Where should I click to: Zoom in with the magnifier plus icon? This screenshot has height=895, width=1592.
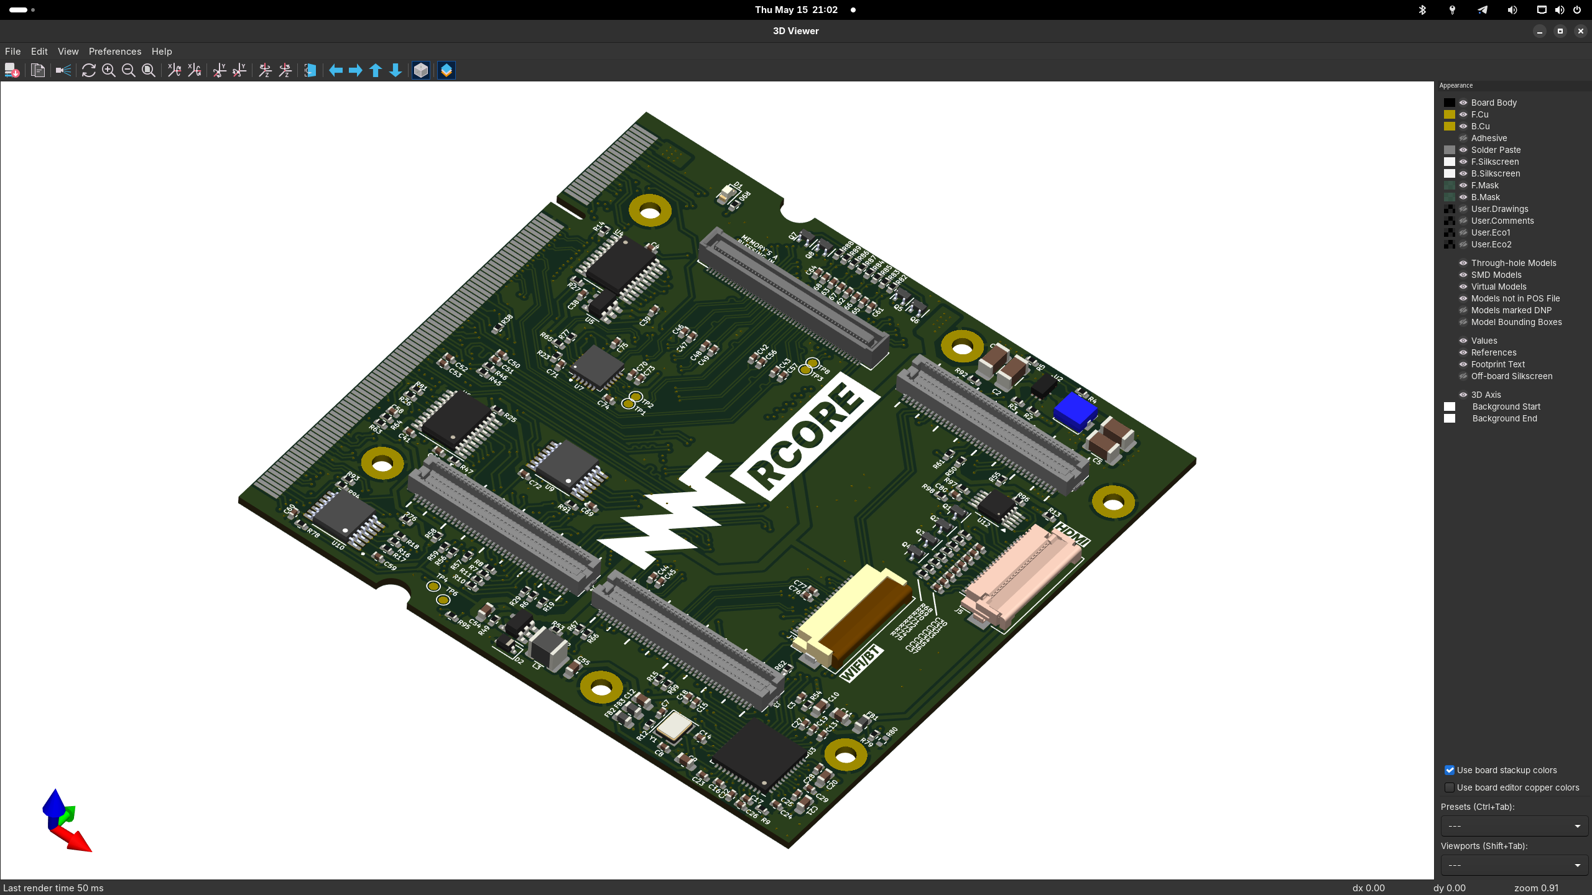pyautogui.click(x=109, y=70)
